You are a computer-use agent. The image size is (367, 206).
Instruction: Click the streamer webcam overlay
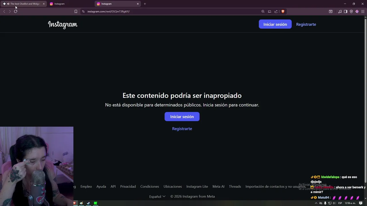[x=37, y=166]
